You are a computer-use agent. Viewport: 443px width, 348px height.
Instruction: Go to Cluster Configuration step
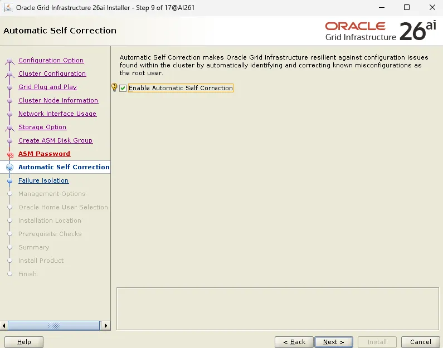[52, 73]
